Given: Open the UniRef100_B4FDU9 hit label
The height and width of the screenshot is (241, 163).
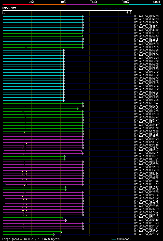Looking at the screenshot, I should tap(146, 189).
